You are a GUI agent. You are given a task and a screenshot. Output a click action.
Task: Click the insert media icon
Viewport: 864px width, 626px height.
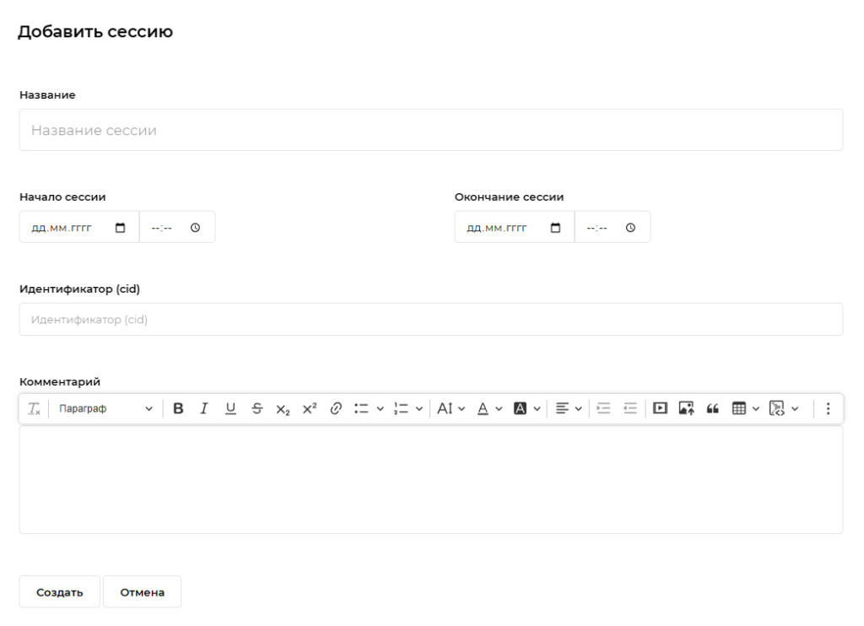click(662, 409)
